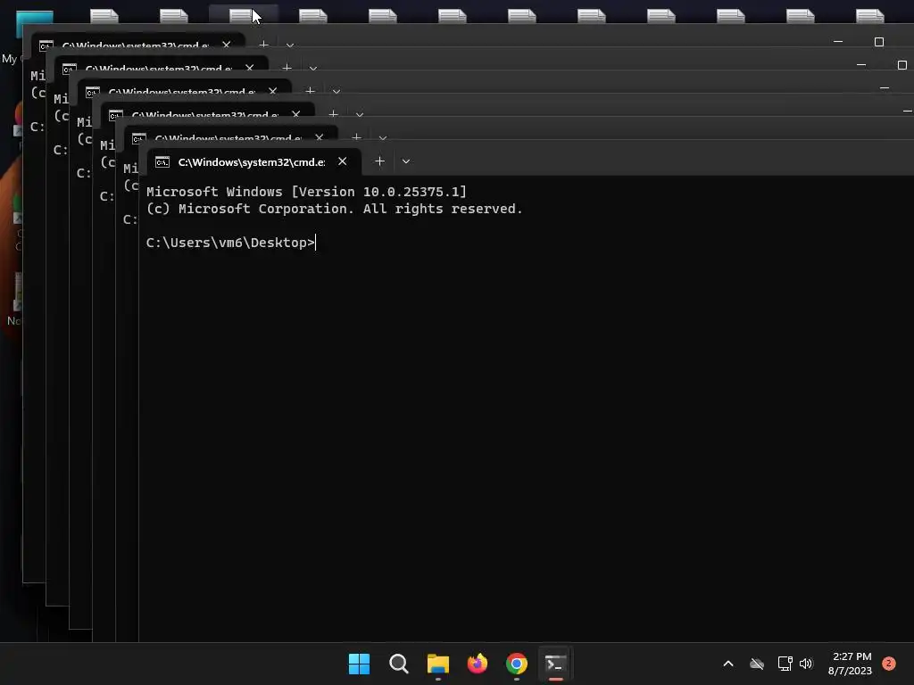Image resolution: width=914 pixels, height=685 pixels.
Task: Minimize the second-from-back terminal window
Action: point(861,64)
